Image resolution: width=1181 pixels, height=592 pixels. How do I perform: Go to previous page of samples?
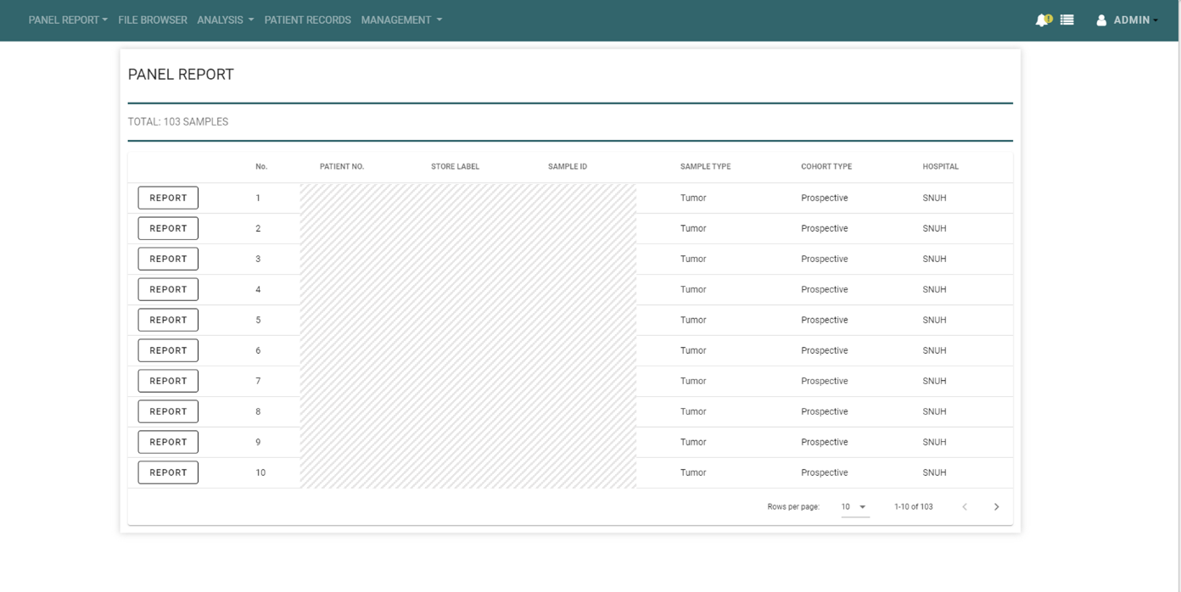pos(965,507)
